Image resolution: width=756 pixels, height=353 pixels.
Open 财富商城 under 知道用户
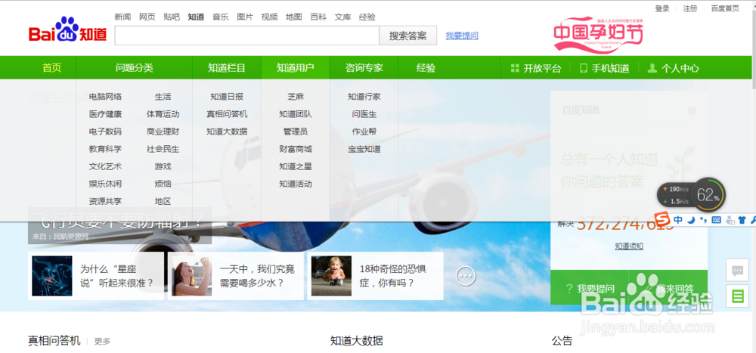click(296, 149)
